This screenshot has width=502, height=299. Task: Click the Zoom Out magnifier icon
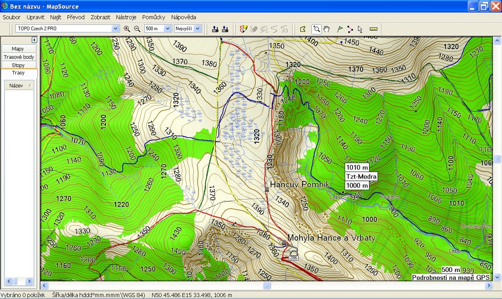(x=137, y=29)
